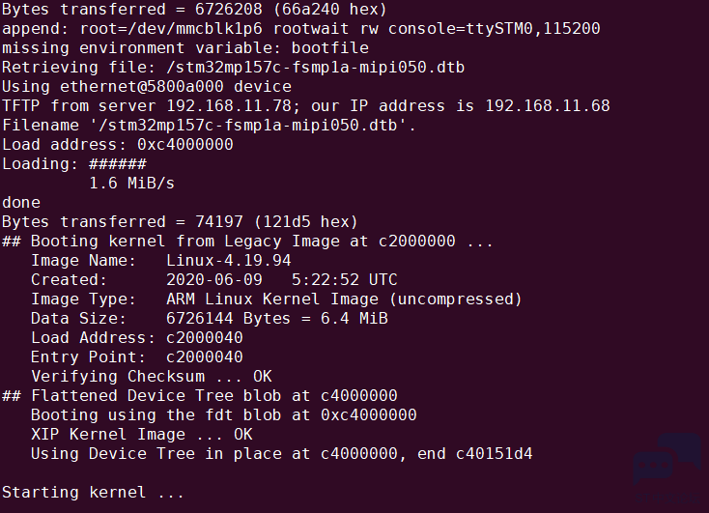Click the '1.6 MiB/s' transfer speed
Image resolution: width=709 pixels, height=513 pixels.
pyautogui.click(x=131, y=184)
